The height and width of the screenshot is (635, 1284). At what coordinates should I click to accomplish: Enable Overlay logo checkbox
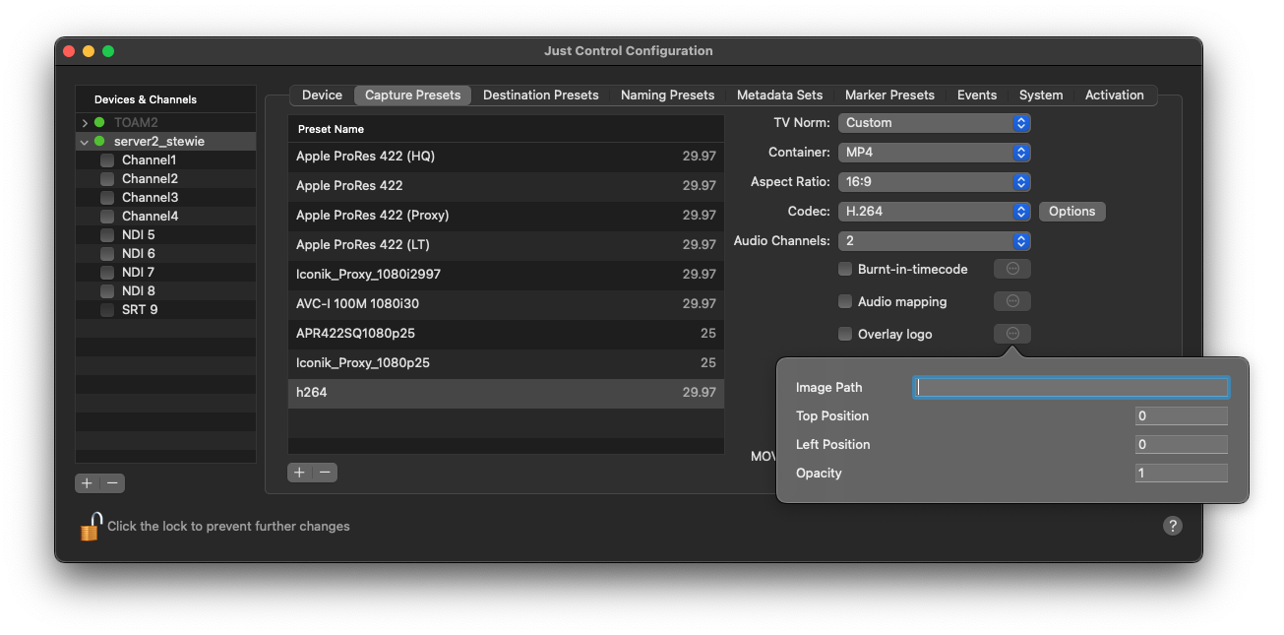(x=845, y=334)
